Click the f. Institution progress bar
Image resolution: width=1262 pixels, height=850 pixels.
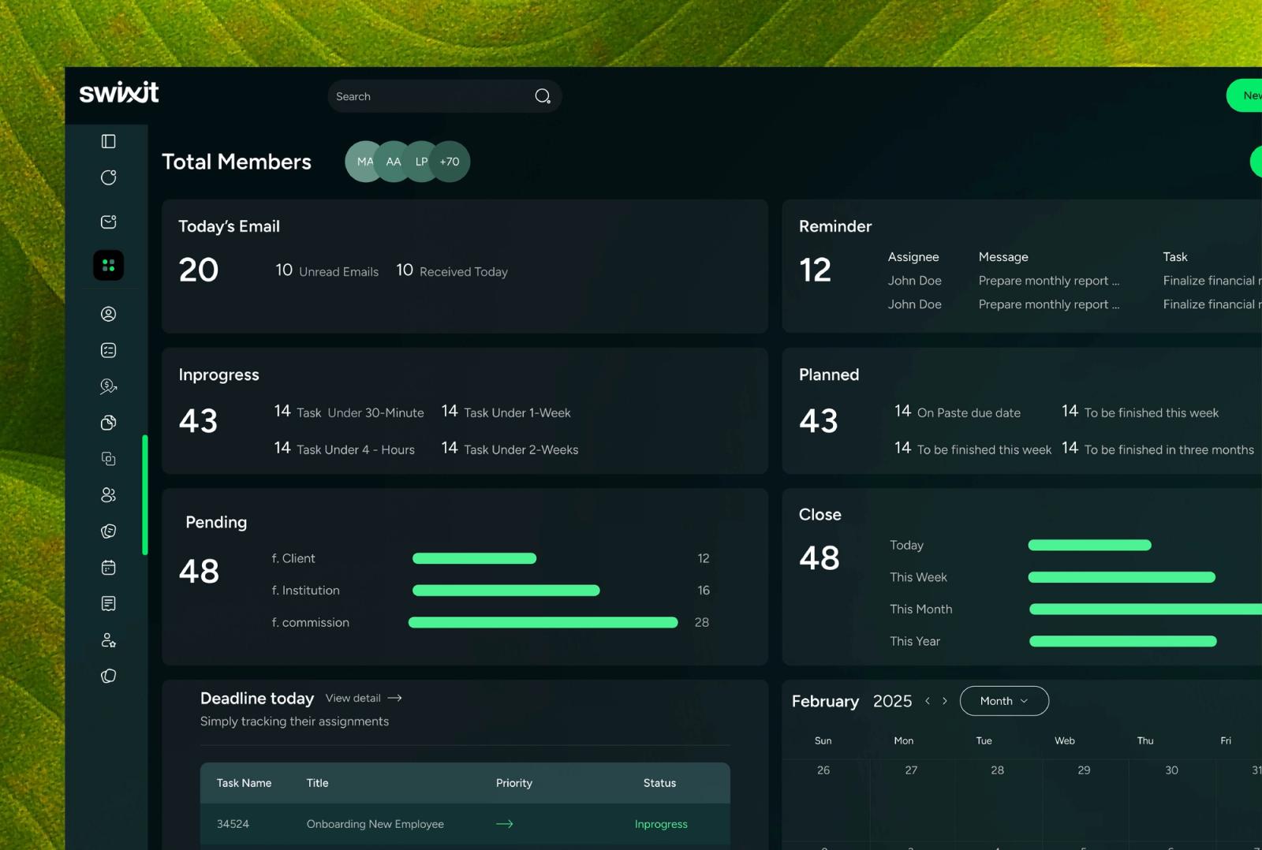(x=506, y=591)
